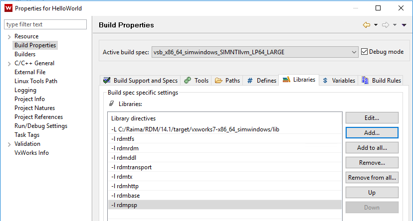Open the Active build spec dropdown

coord(255,52)
